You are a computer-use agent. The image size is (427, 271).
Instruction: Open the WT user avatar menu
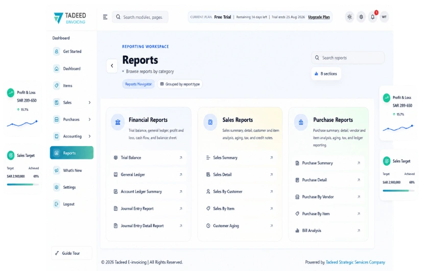point(384,17)
